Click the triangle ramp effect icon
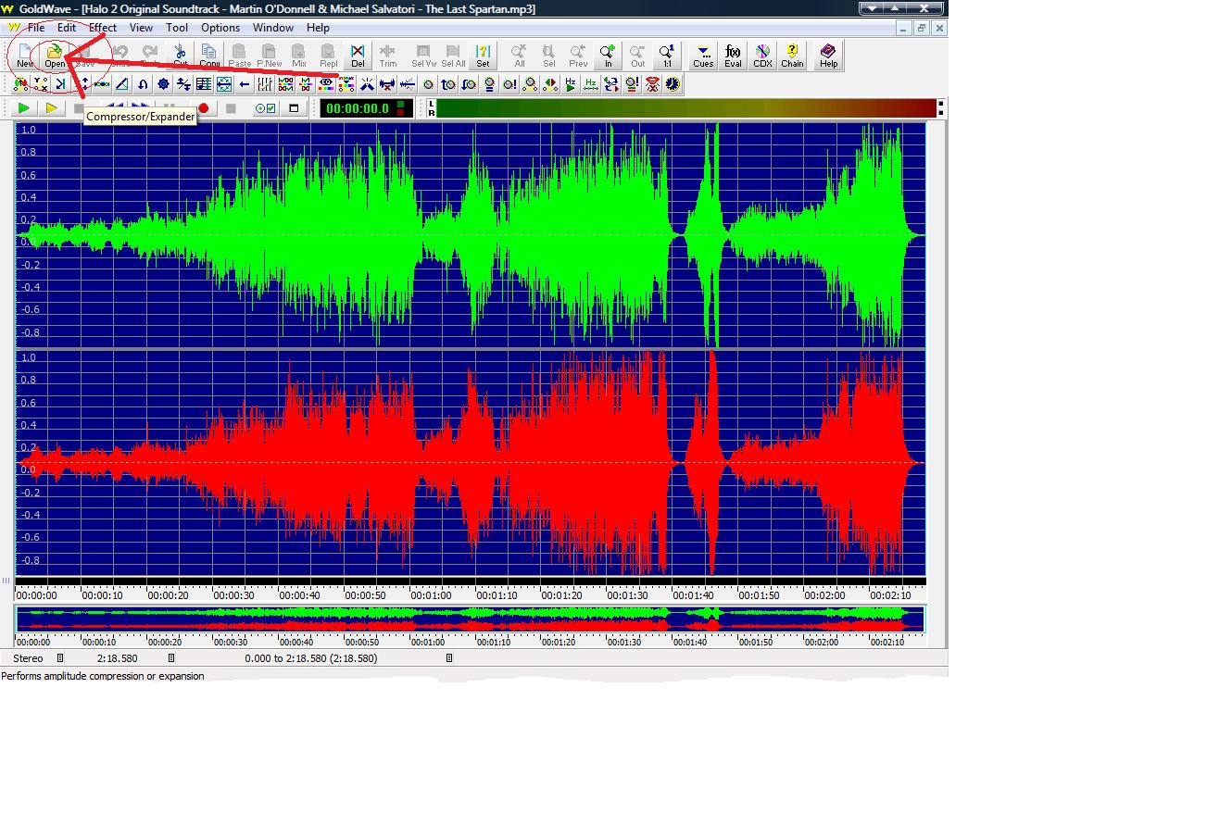 [121, 84]
